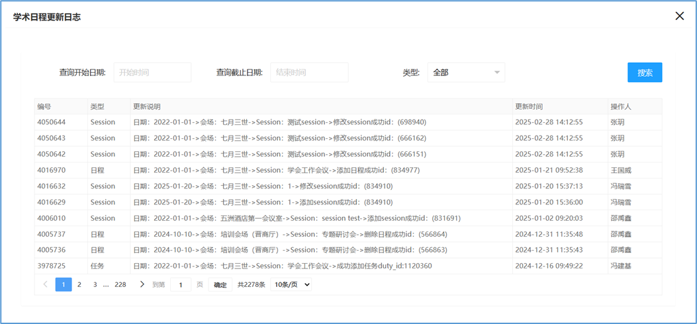The image size is (697, 324).
Task: Close the 学术日程更新日志 dialog
Action: tap(679, 16)
